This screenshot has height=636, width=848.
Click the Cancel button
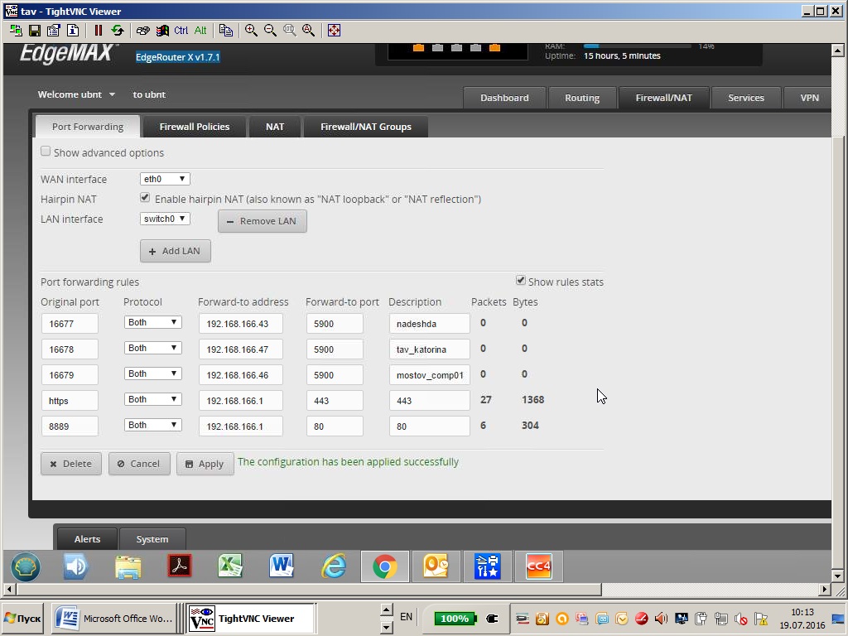click(x=139, y=464)
